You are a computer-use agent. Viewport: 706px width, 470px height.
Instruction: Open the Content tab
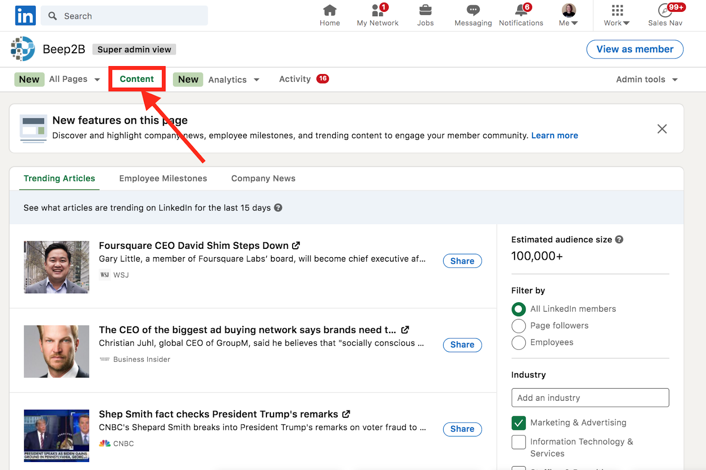click(x=137, y=79)
